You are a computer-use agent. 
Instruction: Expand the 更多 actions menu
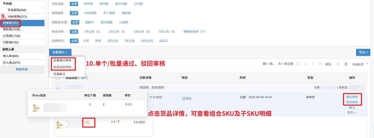[352, 112]
